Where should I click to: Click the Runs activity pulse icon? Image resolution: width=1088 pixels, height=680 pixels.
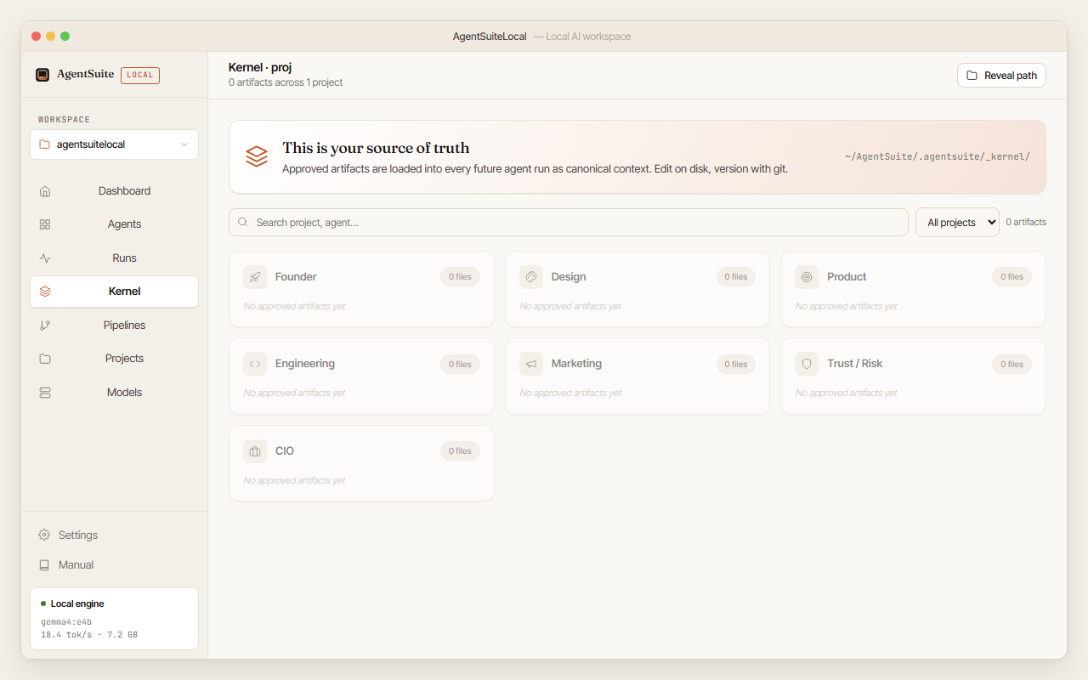tap(45, 258)
